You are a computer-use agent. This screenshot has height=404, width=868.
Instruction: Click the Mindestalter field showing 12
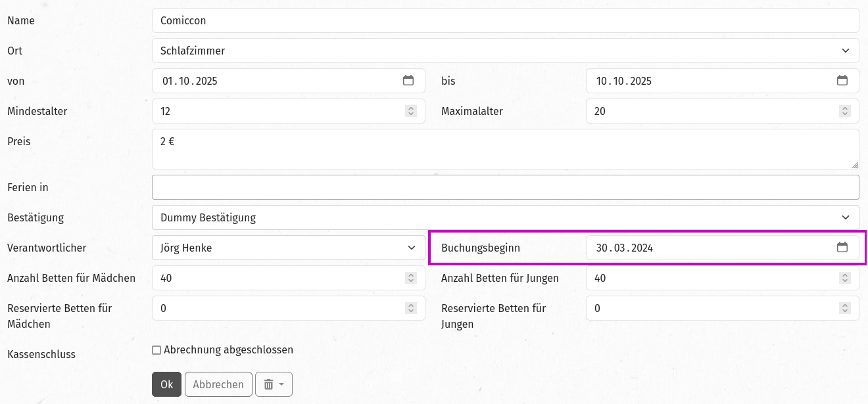point(276,112)
